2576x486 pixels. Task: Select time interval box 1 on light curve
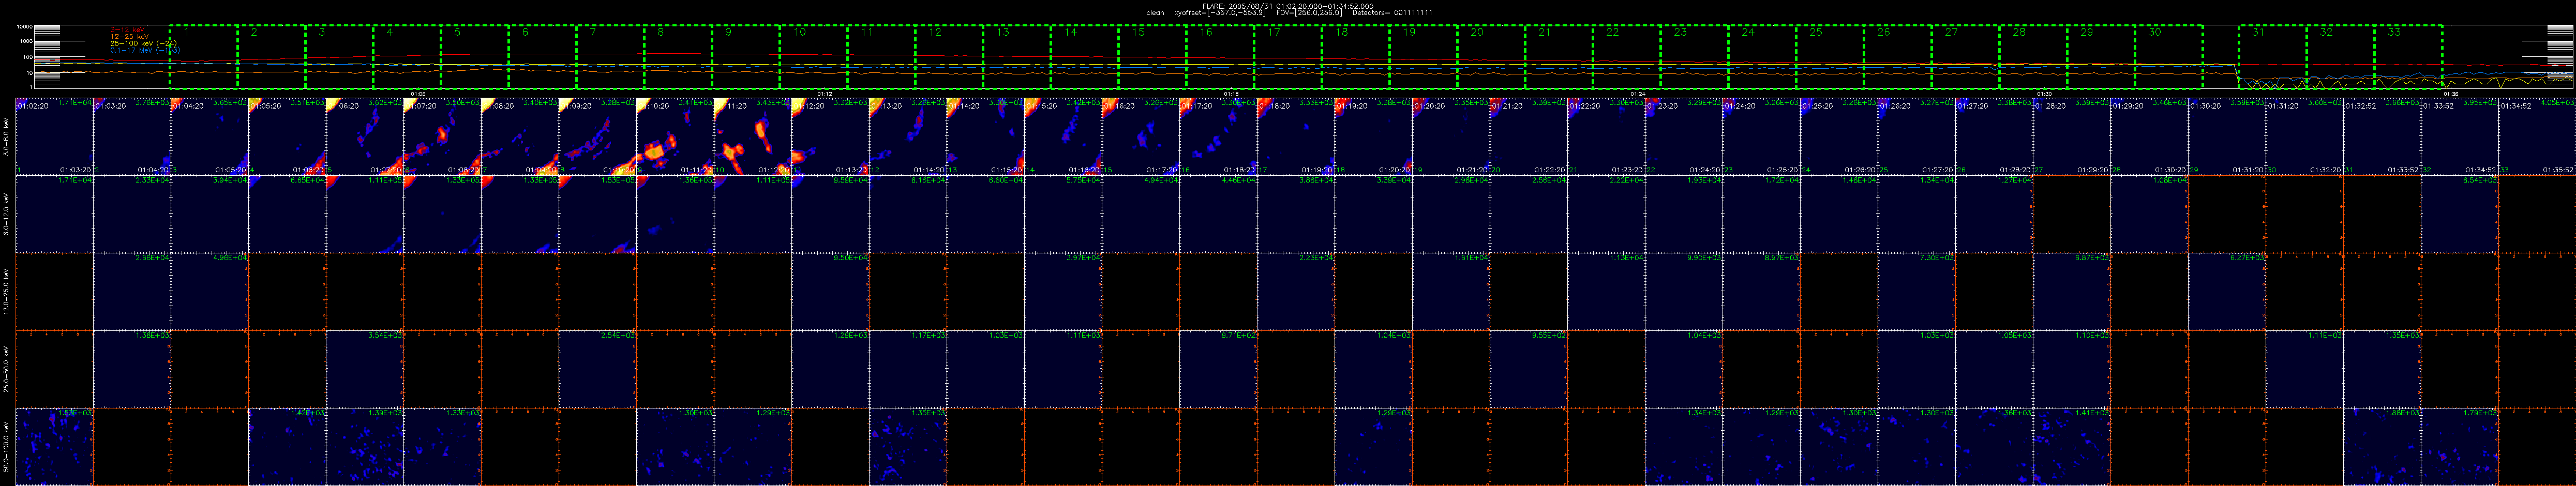(x=204, y=57)
